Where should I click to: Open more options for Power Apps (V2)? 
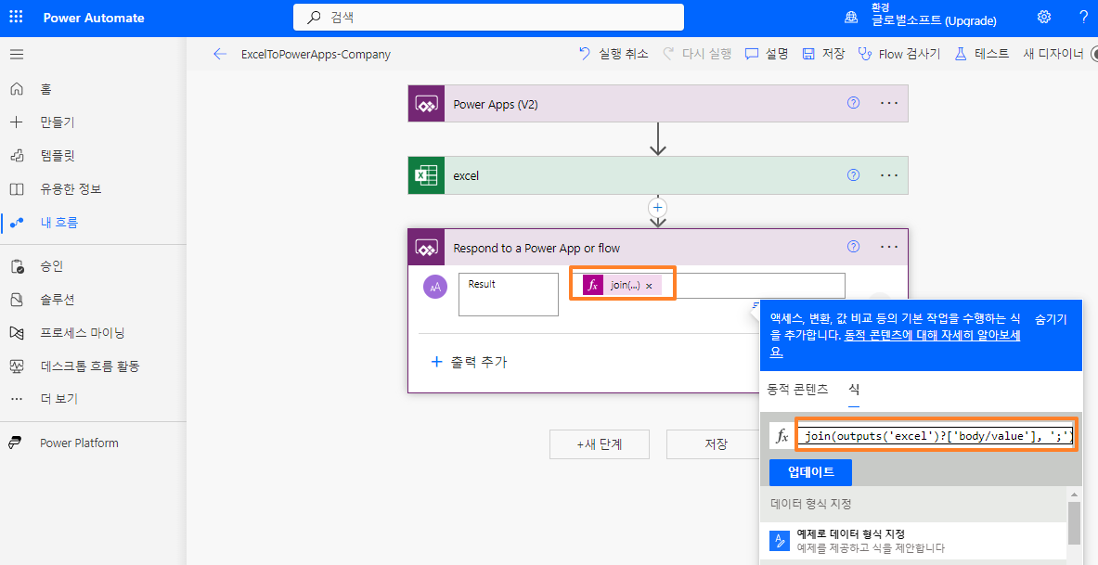pos(889,103)
